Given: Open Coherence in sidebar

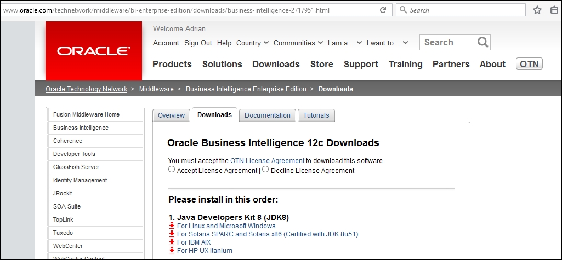Looking at the screenshot, I should (x=96, y=141).
